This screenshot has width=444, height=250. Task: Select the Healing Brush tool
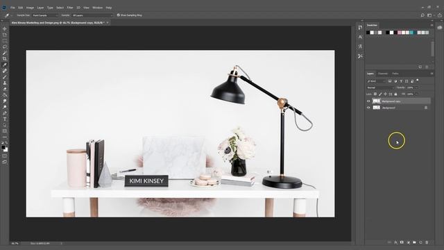point(5,71)
